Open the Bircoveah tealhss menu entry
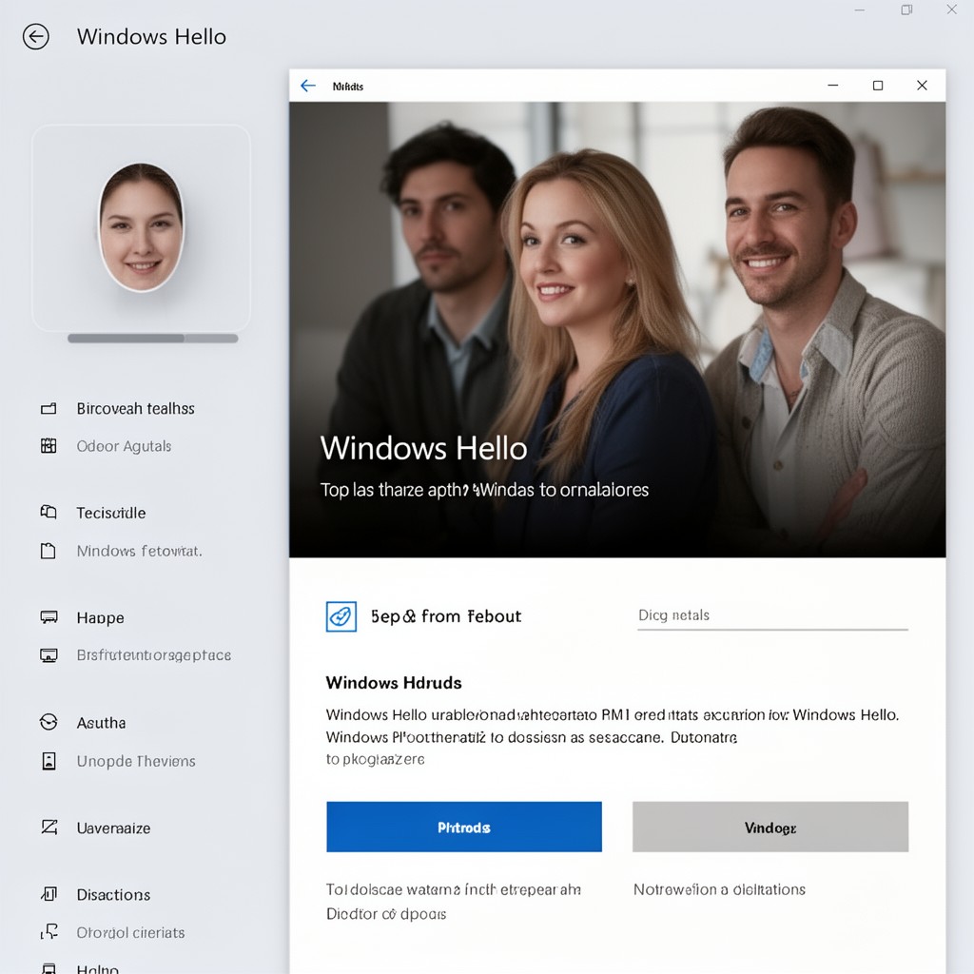 (135, 408)
